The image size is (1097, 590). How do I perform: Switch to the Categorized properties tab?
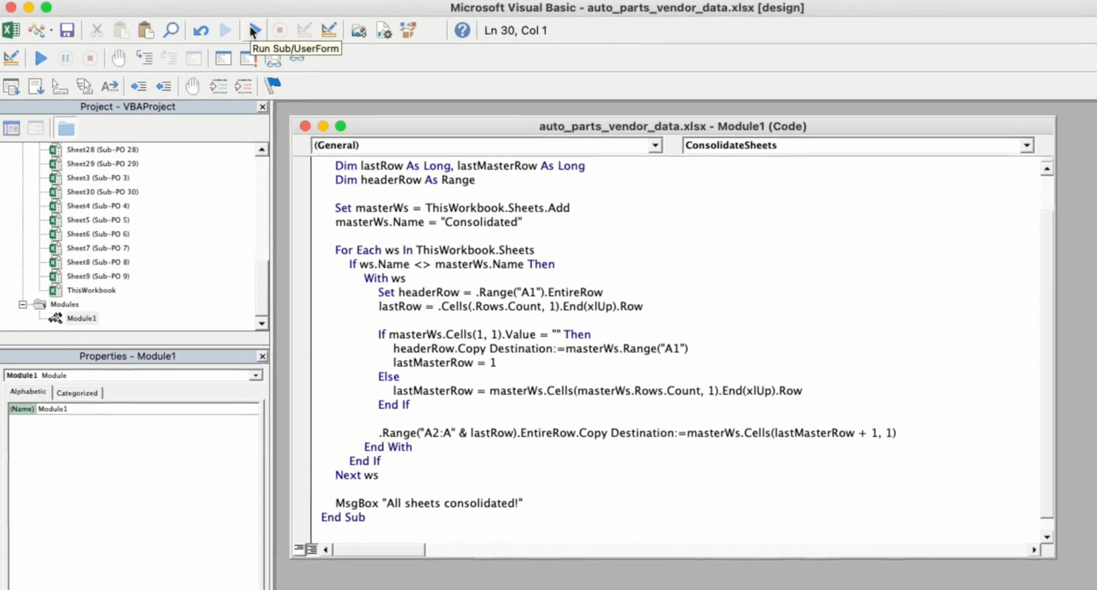[x=77, y=393]
